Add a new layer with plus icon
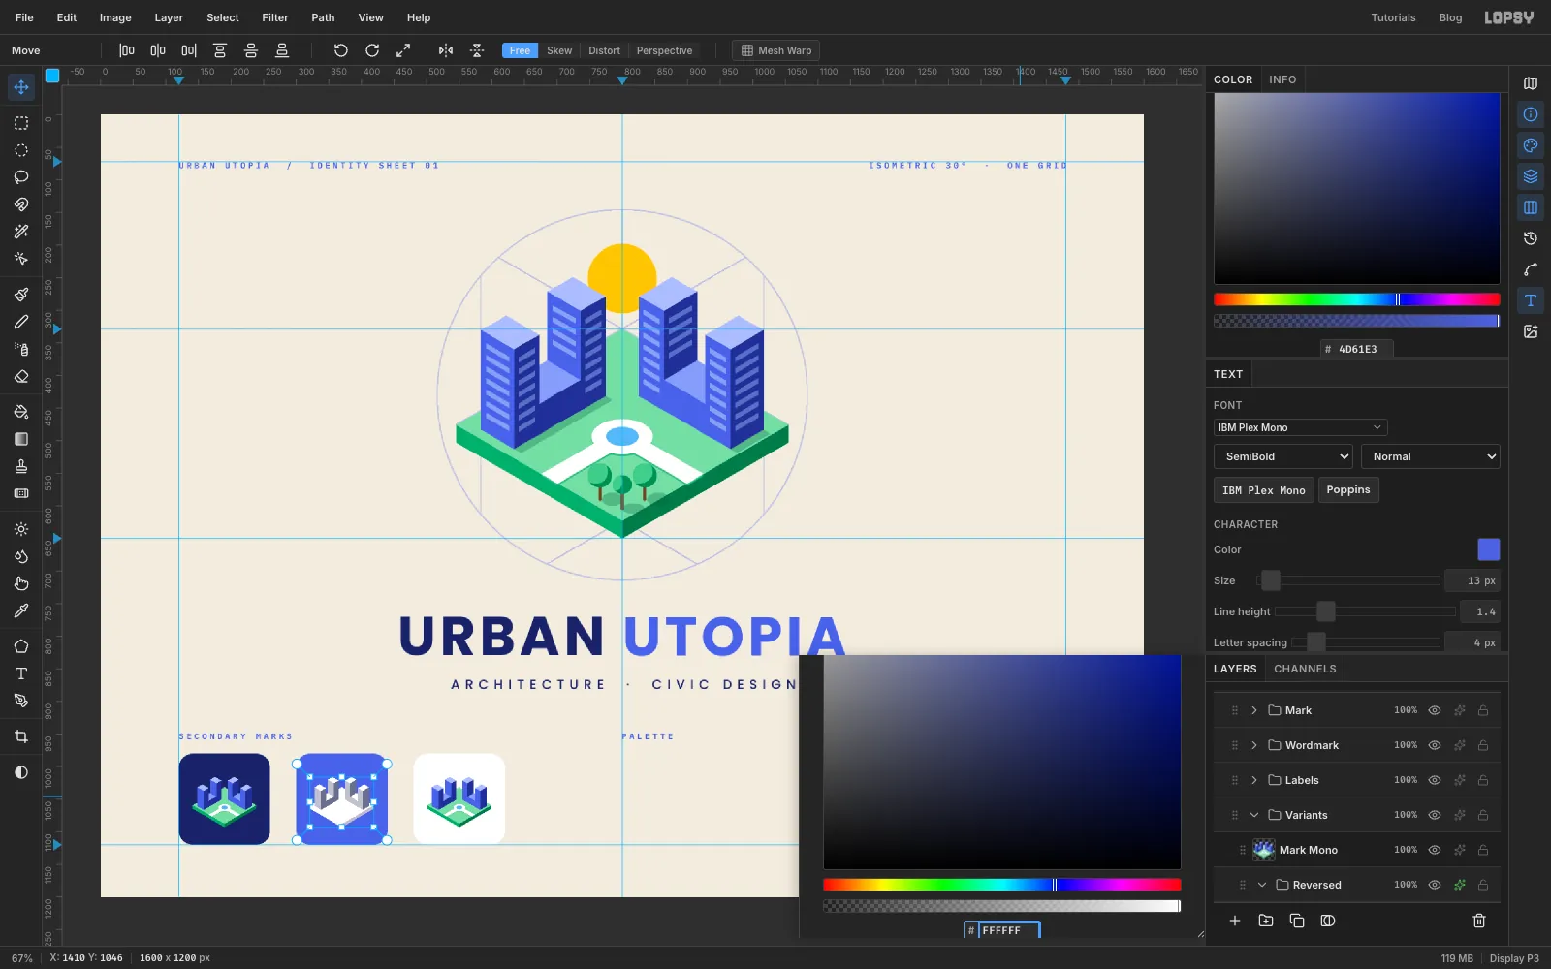The width and height of the screenshot is (1551, 969). [1235, 921]
